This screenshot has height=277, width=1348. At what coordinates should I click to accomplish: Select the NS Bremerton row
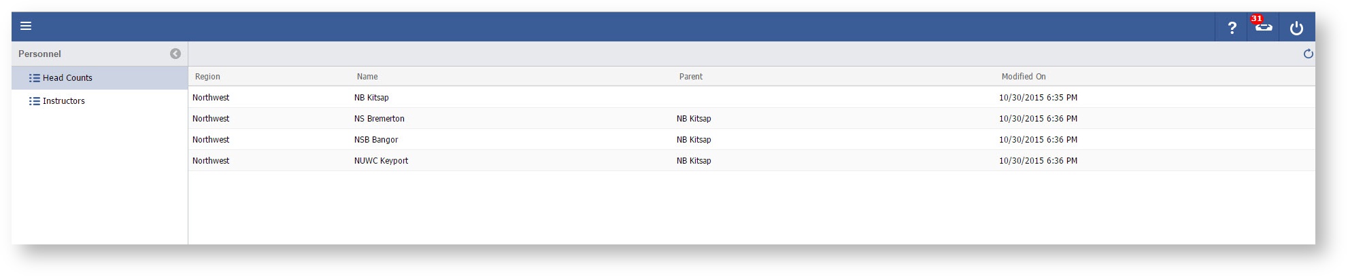point(379,119)
